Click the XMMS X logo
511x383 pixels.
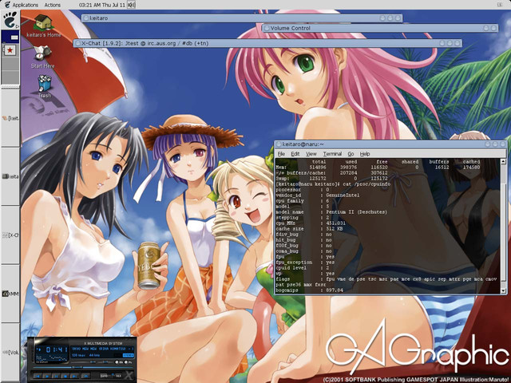[129, 376]
